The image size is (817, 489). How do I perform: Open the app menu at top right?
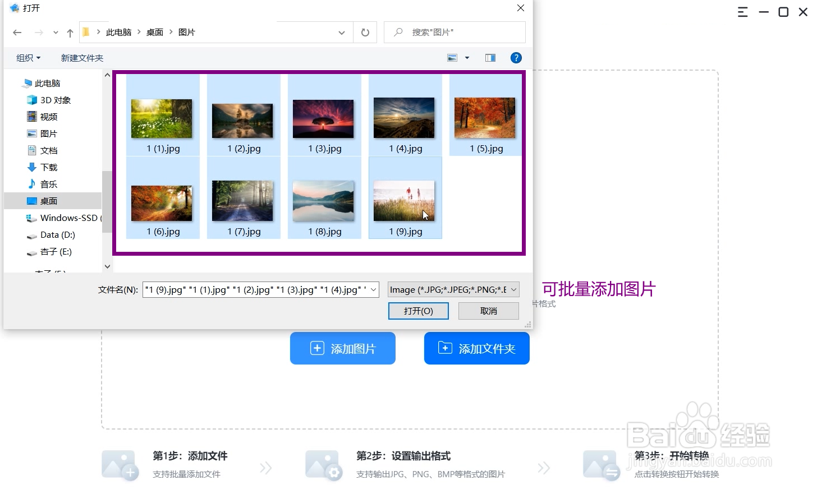tap(742, 12)
